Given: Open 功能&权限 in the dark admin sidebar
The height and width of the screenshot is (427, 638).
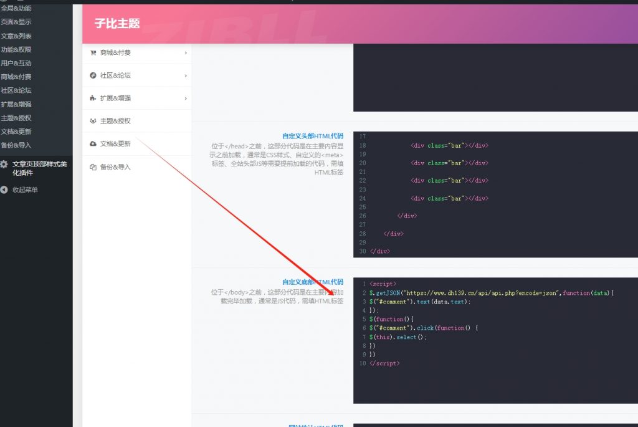Looking at the screenshot, I should (x=16, y=49).
